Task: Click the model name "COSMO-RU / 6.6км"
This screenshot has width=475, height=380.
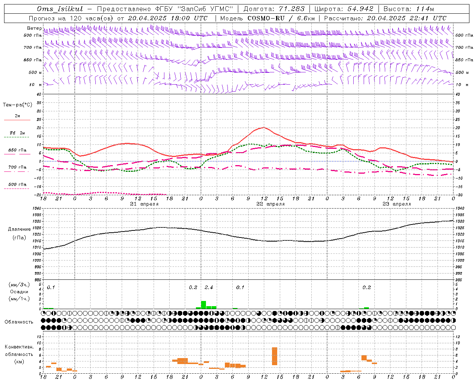Action: click(x=281, y=18)
